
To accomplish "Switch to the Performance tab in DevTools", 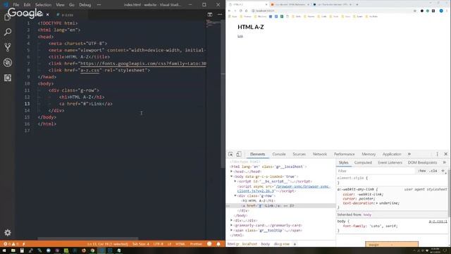I will point(345,155).
